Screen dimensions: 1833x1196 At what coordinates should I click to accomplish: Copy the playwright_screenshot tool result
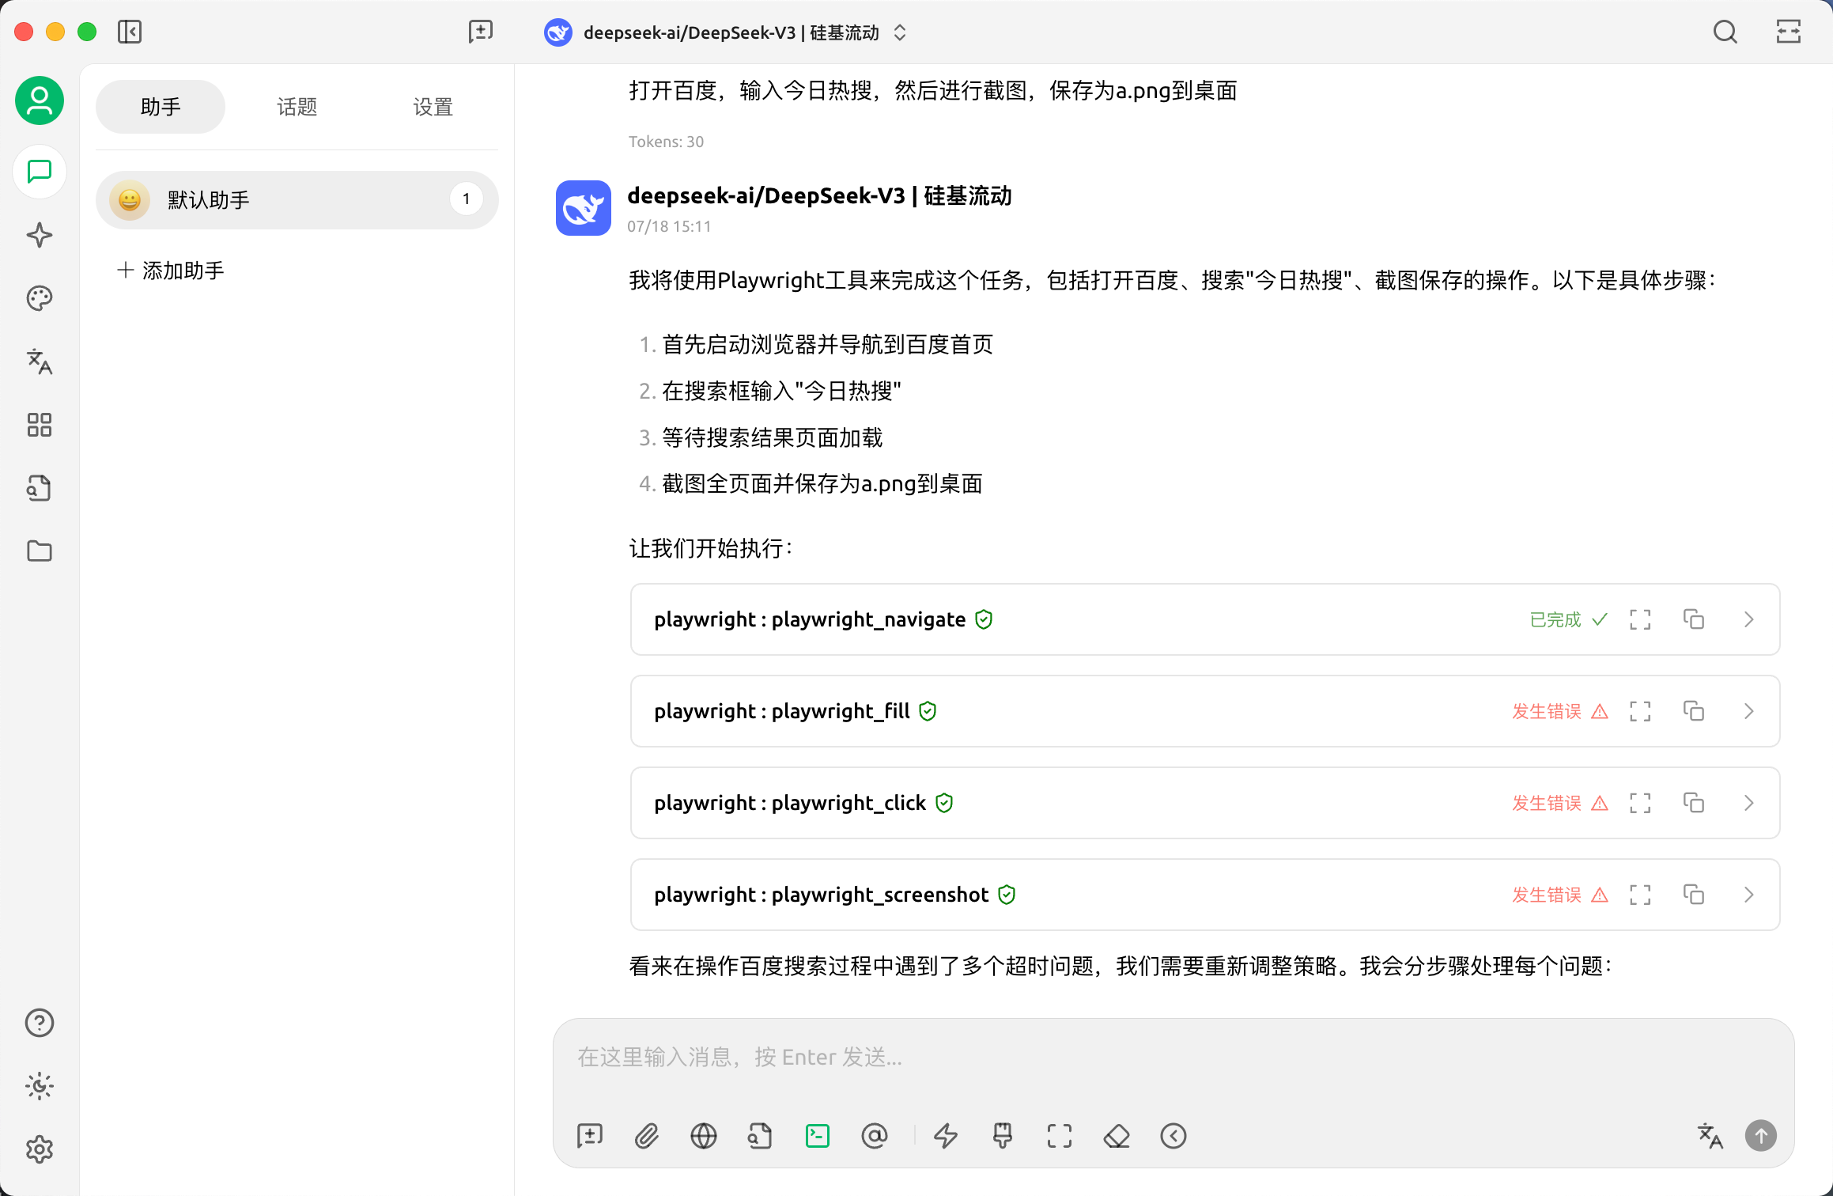pyautogui.click(x=1694, y=895)
